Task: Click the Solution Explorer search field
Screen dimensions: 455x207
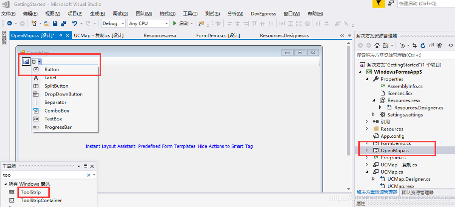Action: tap(405, 55)
